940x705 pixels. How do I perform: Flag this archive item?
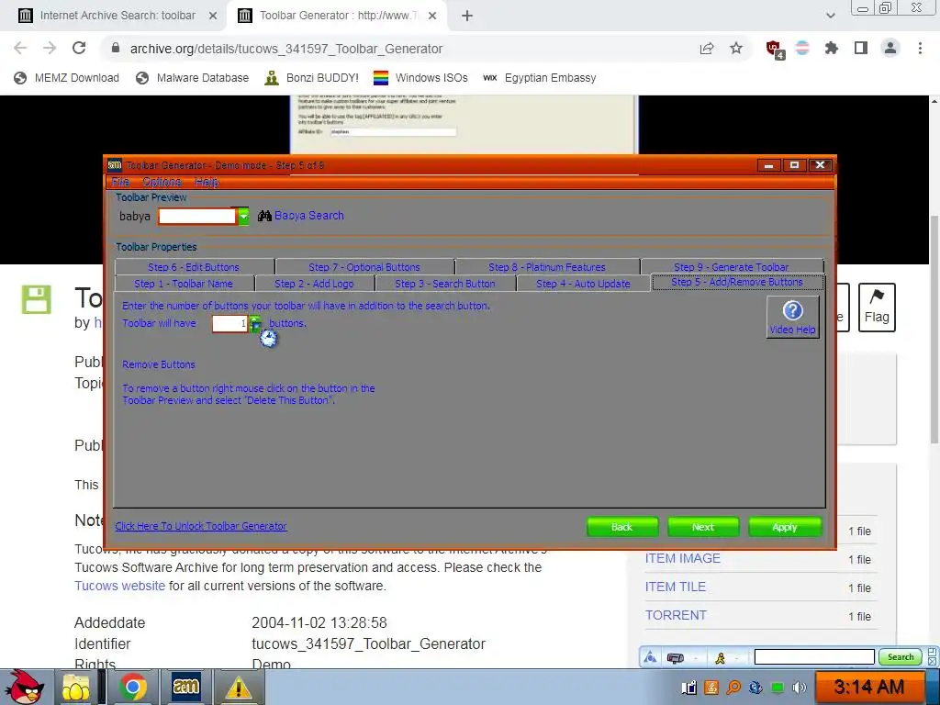click(877, 308)
